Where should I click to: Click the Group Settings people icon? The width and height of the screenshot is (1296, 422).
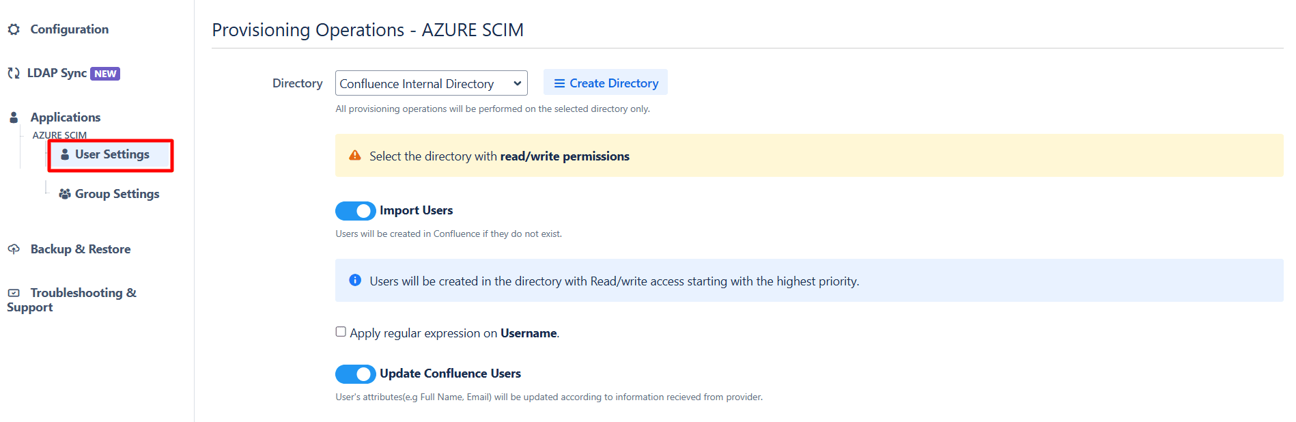click(65, 194)
